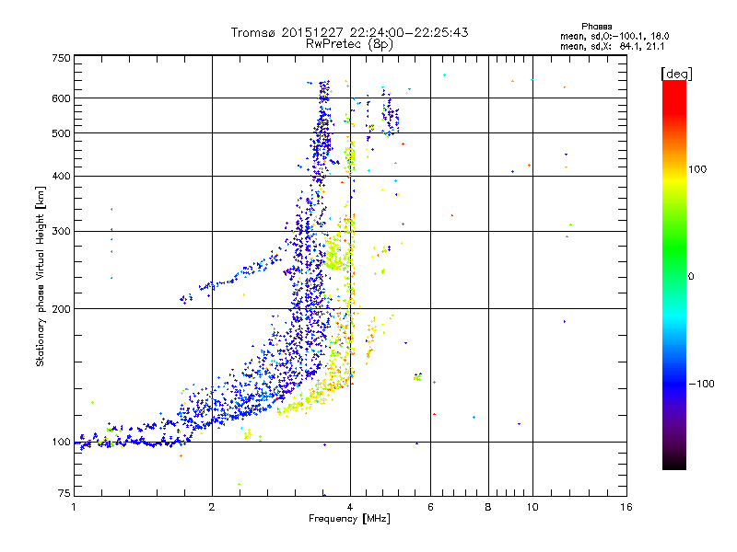Click the x-axis tick label '1'
The image size is (737, 552).
[x=74, y=507]
